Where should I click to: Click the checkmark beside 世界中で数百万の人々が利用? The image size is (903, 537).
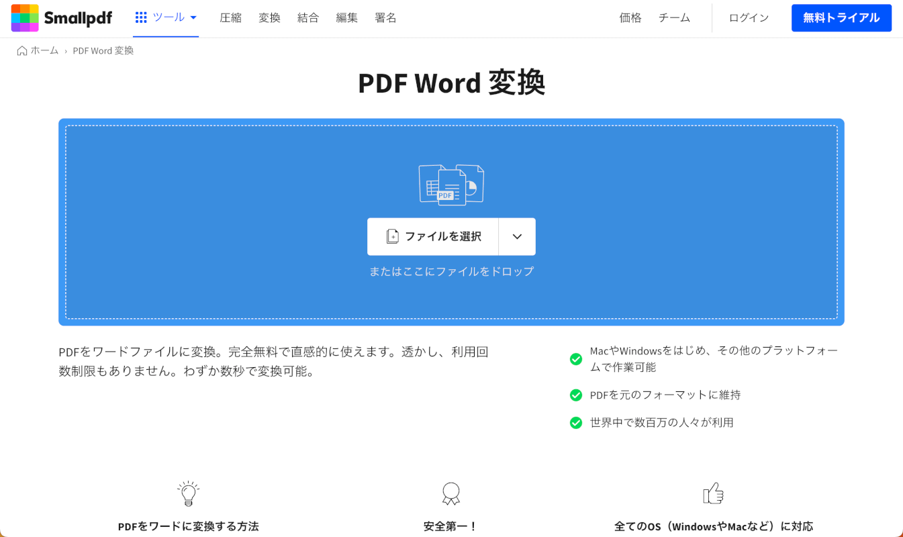(x=575, y=423)
